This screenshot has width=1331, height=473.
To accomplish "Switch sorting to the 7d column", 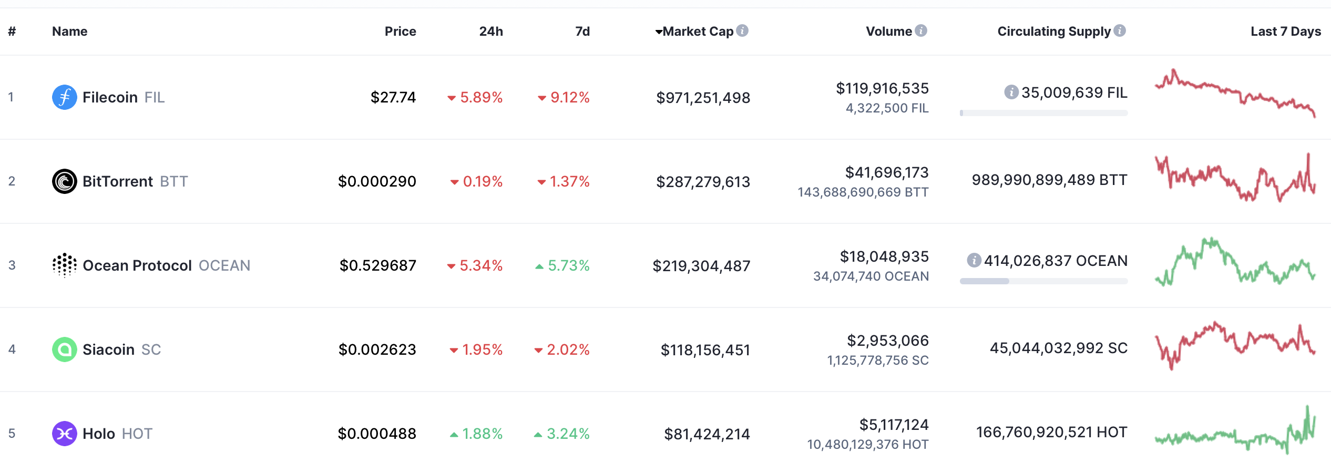I will tap(581, 32).
